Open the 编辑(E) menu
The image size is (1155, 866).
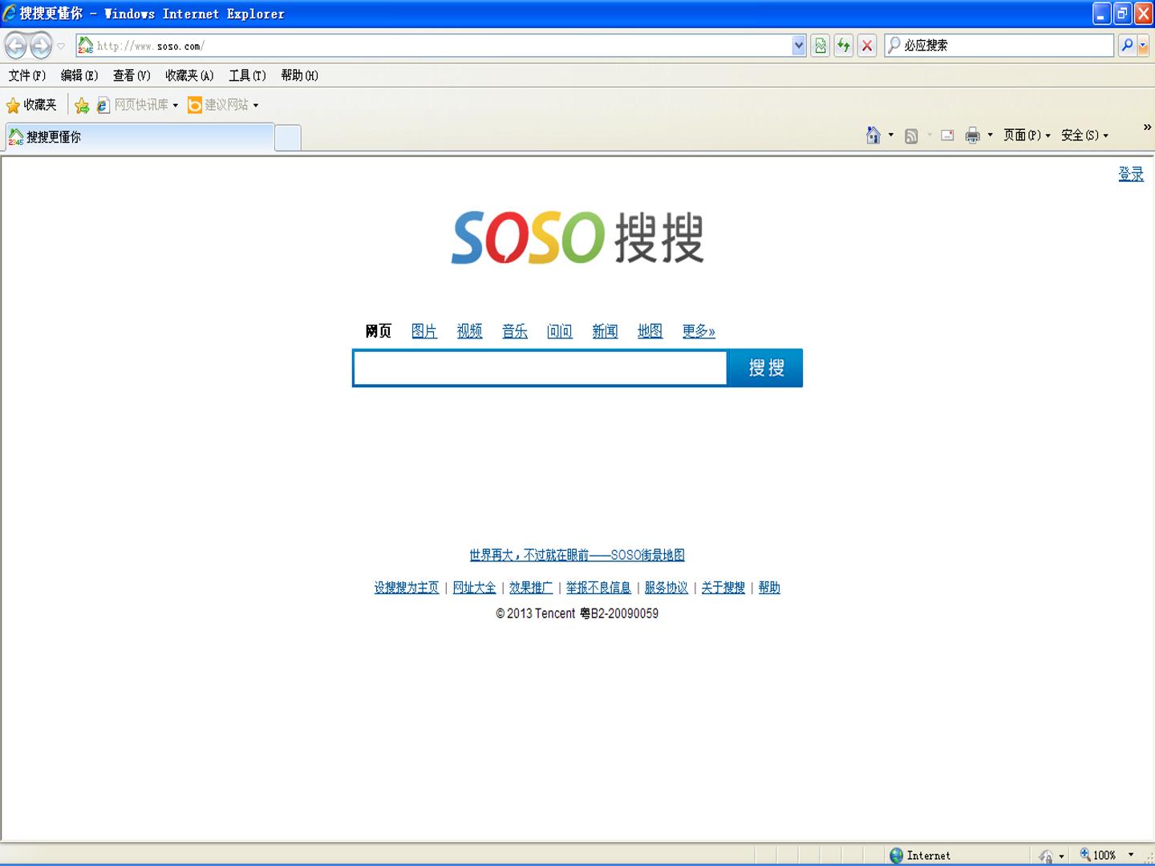point(79,75)
